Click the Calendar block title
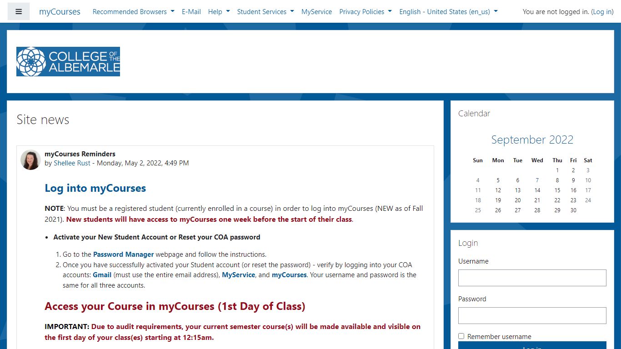The image size is (621, 349). [x=474, y=113]
